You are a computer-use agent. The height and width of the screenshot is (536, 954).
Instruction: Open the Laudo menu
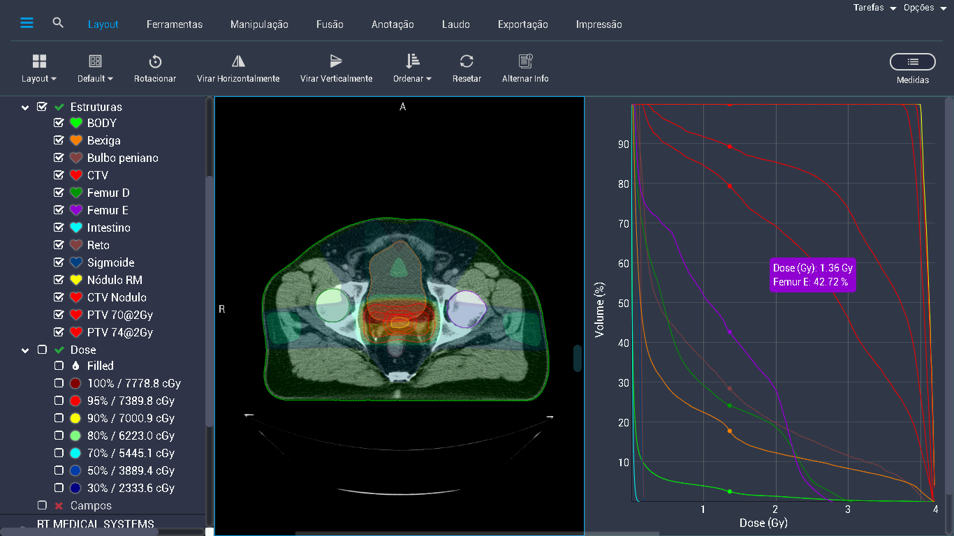[x=455, y=24]
